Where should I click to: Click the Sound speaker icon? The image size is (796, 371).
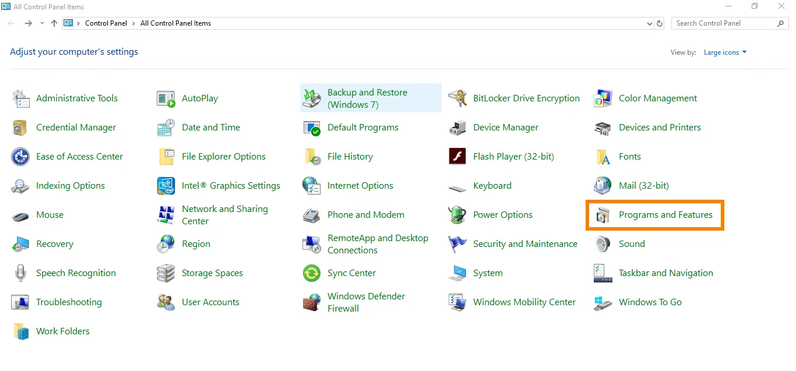603,244
